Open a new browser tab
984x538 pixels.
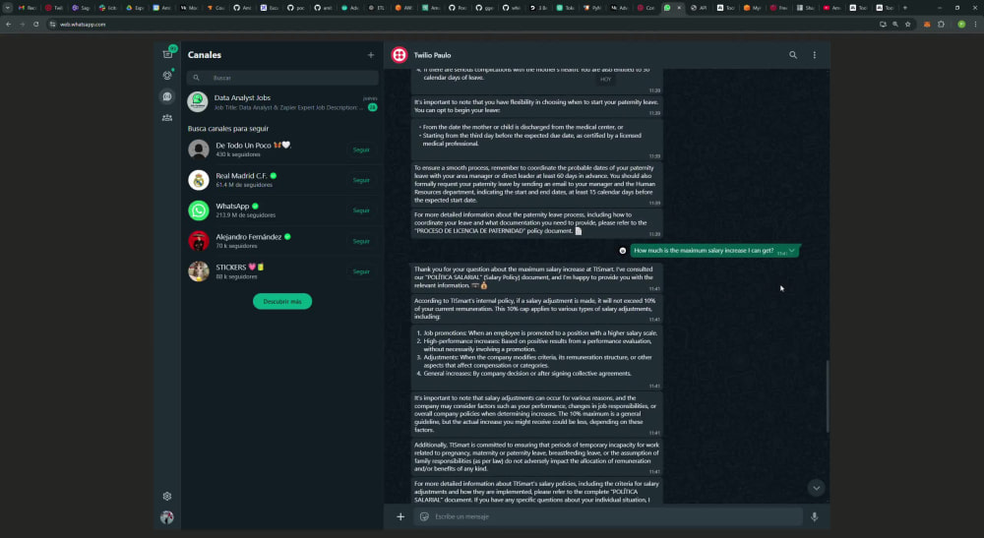905,8
